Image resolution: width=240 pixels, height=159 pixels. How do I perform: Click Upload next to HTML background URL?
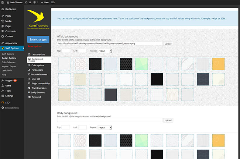[x=168, y=44]
